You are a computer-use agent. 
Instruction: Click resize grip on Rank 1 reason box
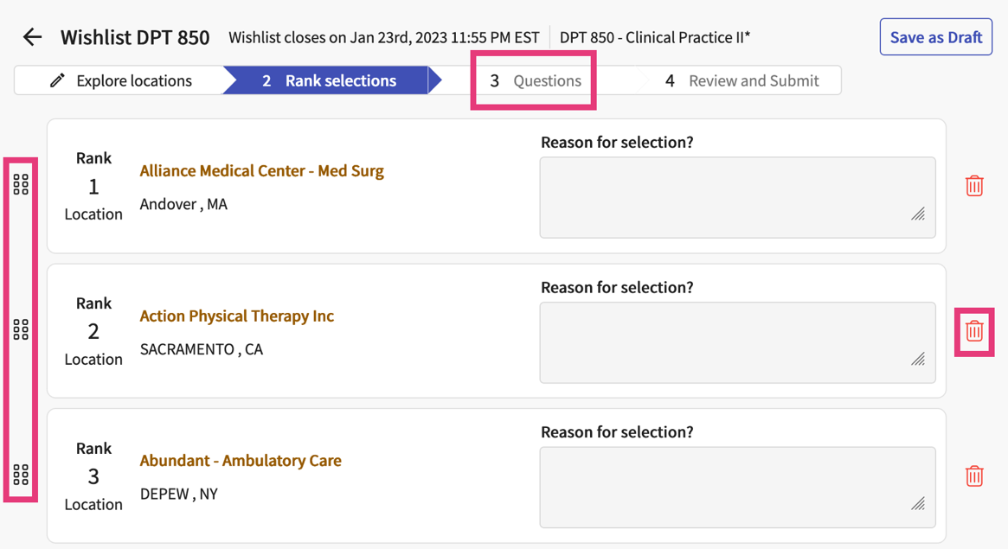[918, 214]
